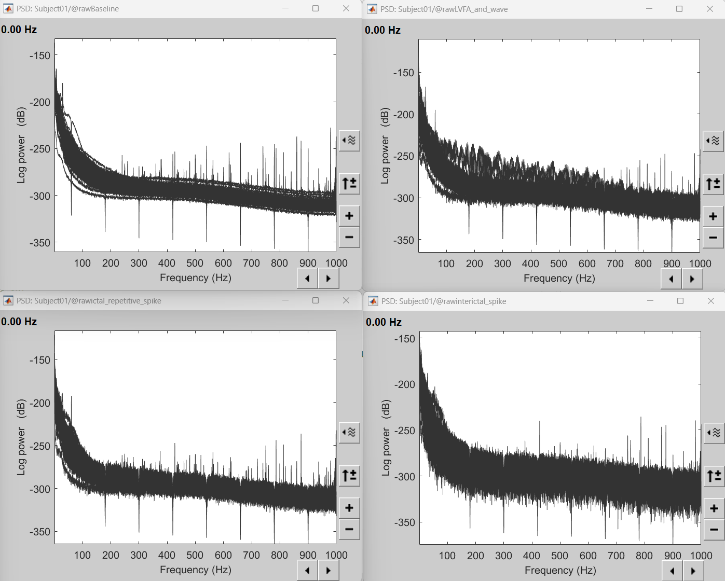Click previous arrow in rawictal_repetitive_spike window

coord(307,571)
